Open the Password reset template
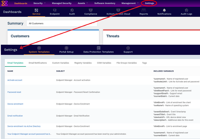The image size is (200, 139). (14, 92)
